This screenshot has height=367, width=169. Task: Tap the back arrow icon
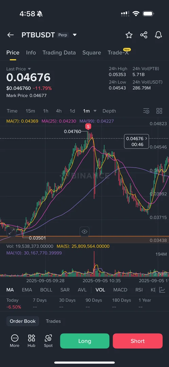click(x=10, y=35)
